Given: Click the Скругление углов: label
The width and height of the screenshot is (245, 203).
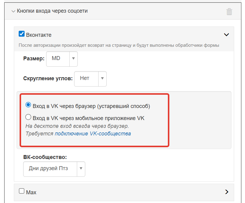Looking at the screenshot, I should pyautogui.click(x=48, y=78).
